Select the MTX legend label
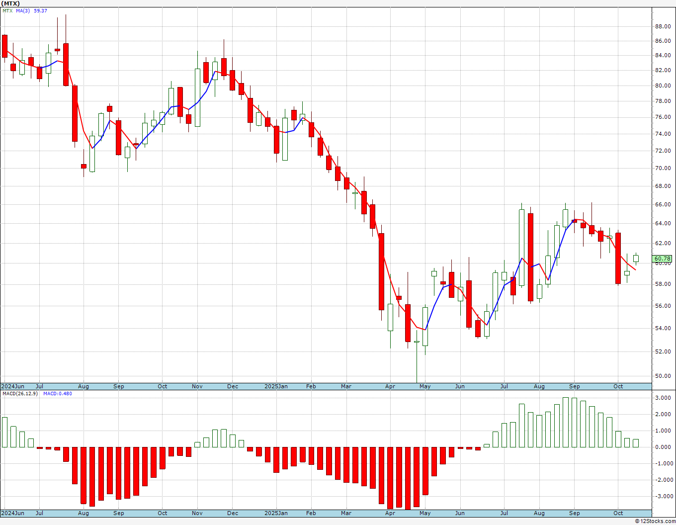The width and height of the screenshot is (676, 525). [x=7, y=10]
